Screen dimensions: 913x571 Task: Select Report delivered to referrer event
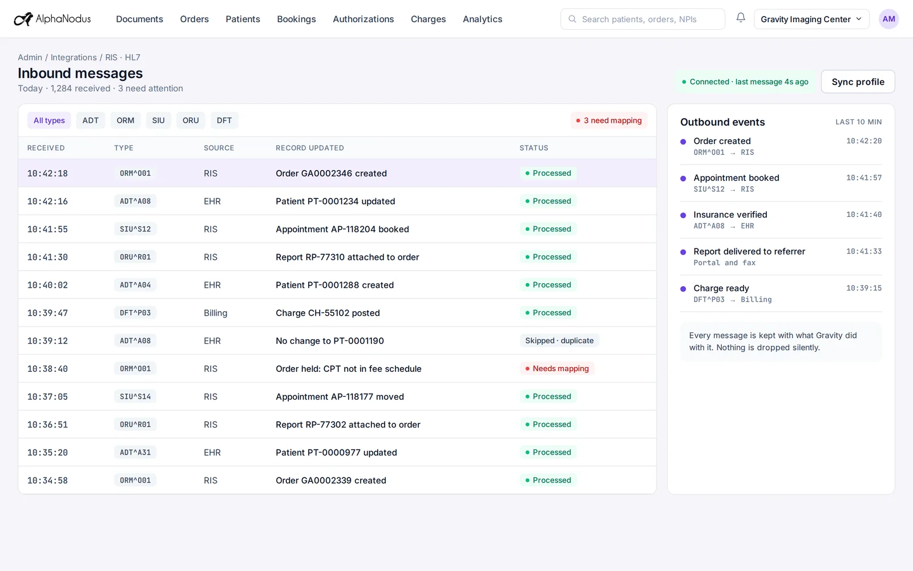(781, 256)
